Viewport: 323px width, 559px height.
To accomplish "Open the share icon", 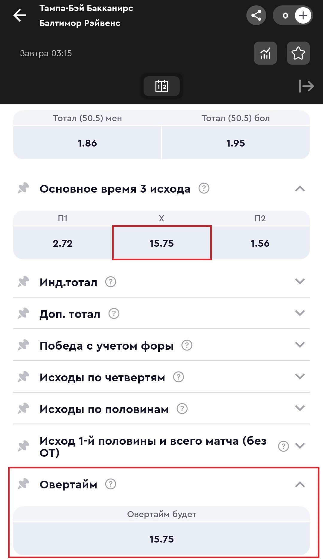I will pos(256,15).
